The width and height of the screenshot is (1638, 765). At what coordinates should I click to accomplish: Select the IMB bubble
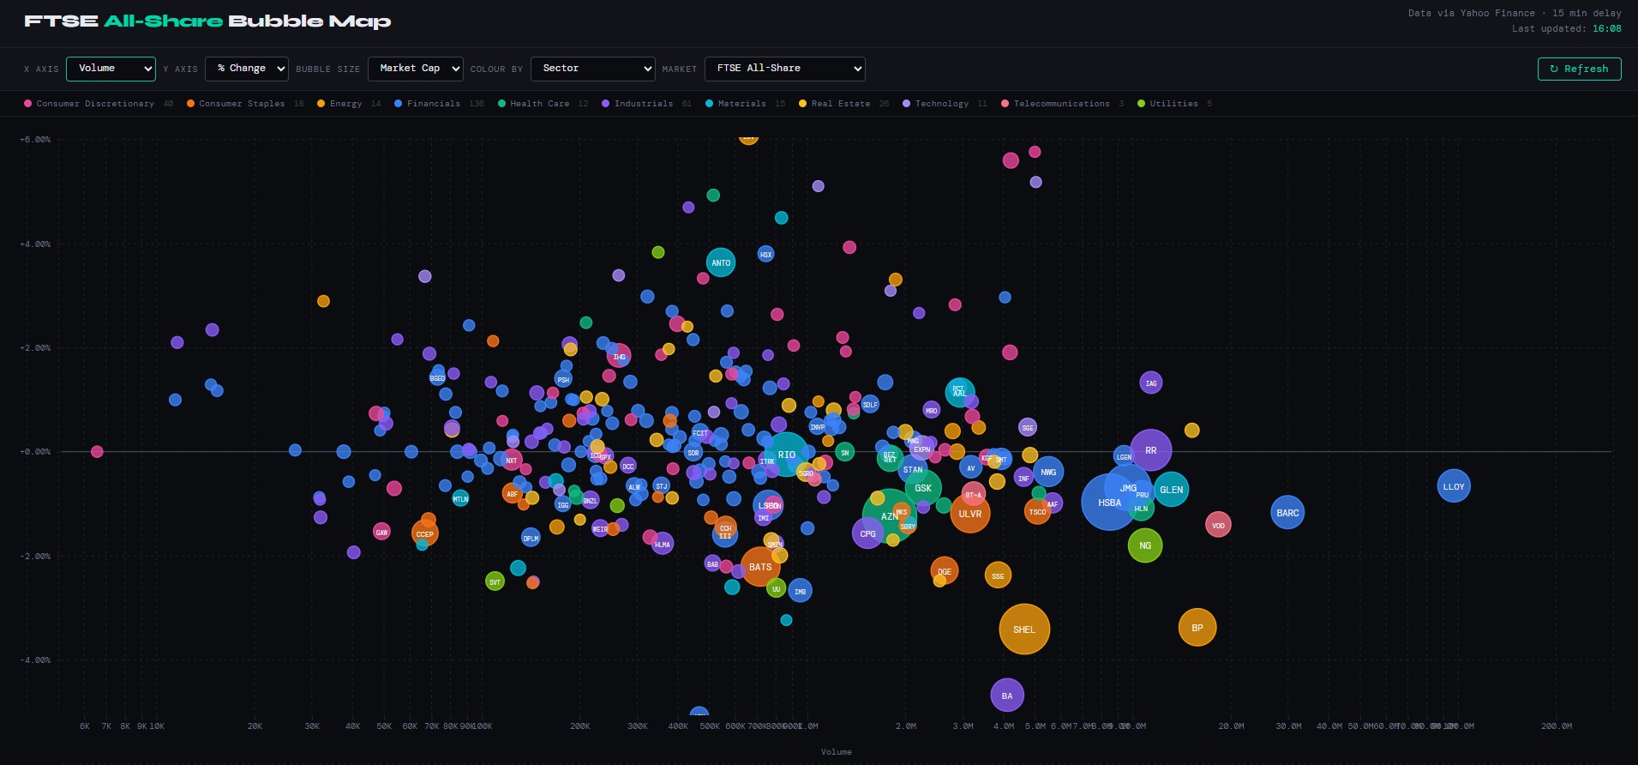(x=800, y=591)
